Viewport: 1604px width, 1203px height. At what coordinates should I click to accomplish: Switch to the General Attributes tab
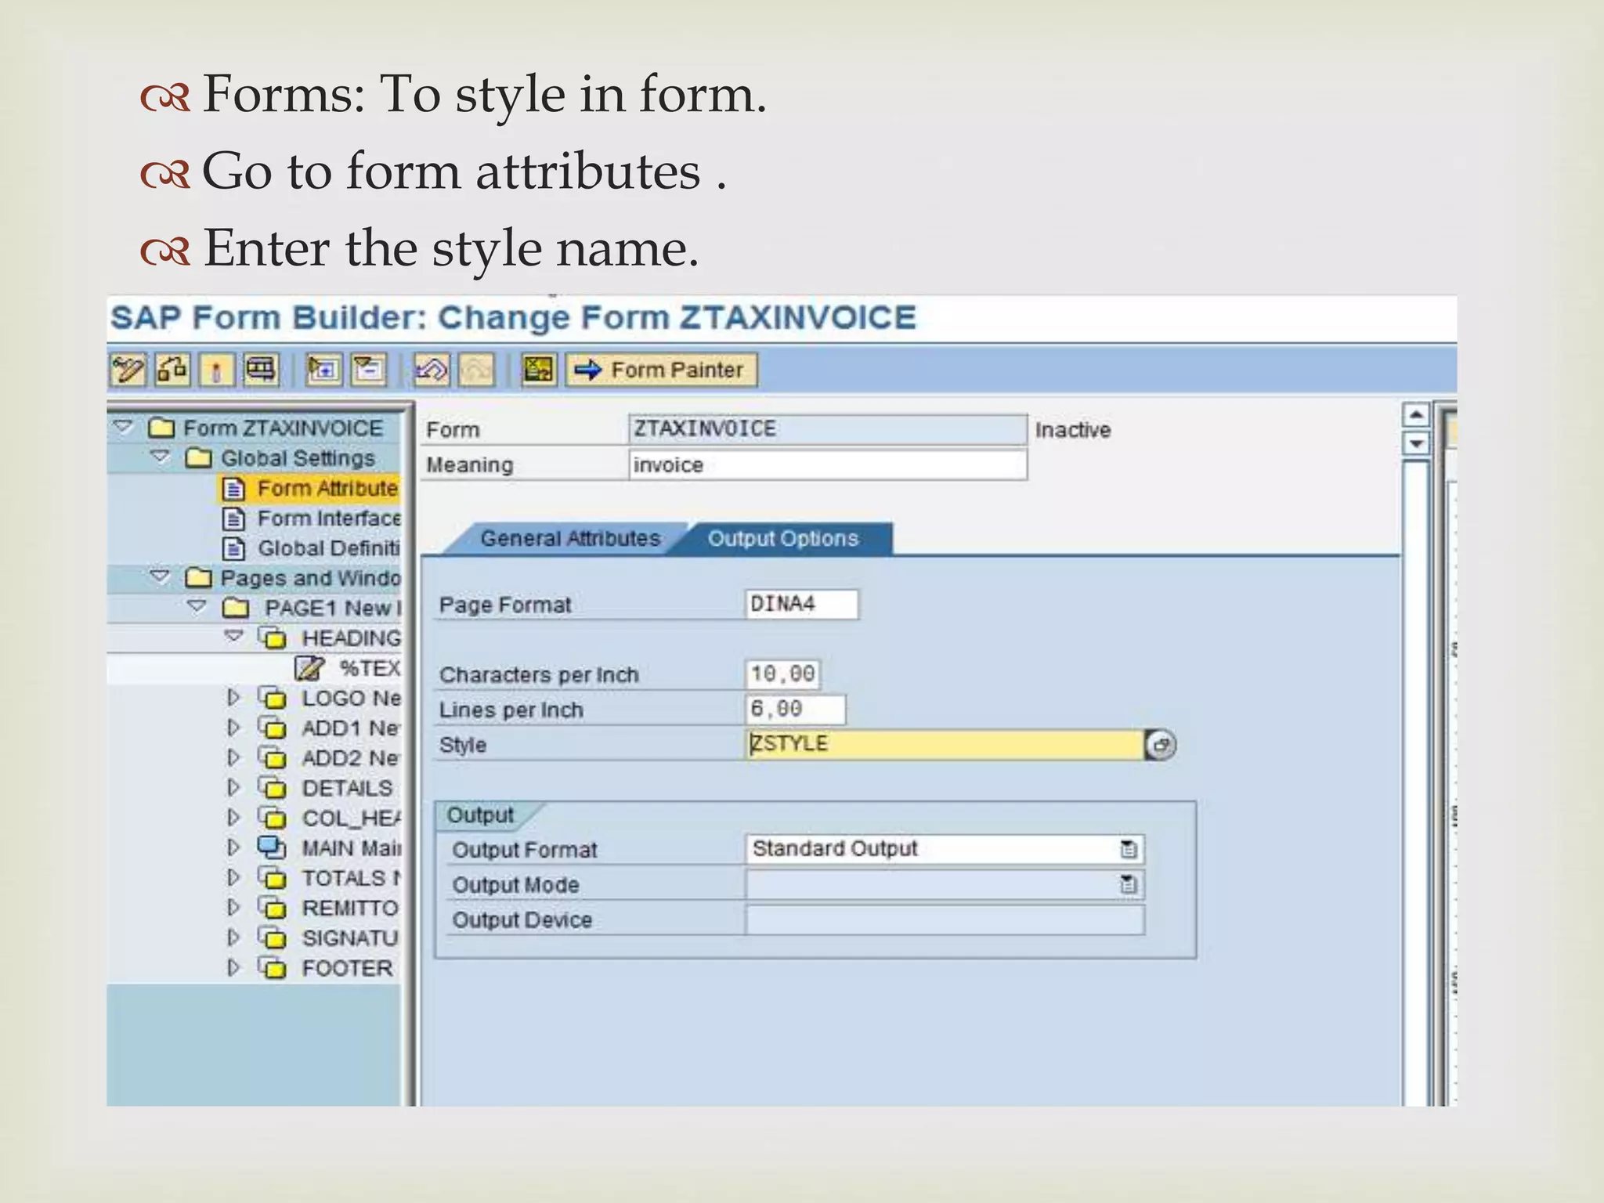[569, 539]
